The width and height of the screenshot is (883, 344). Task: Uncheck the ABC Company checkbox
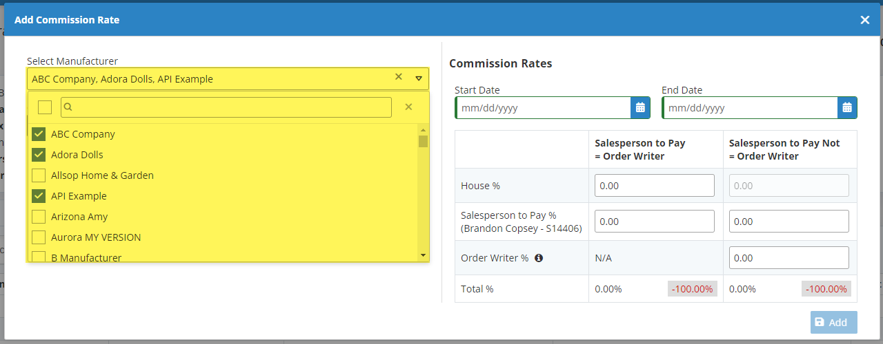tap(39, 134)
